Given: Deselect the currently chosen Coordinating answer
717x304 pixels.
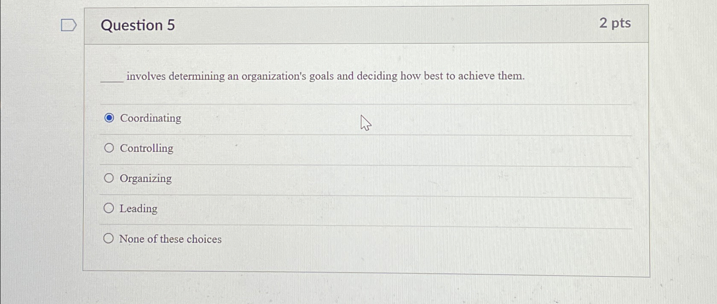Looking at the screenshot, I should tap(109, 118).
